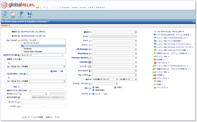Viewport: 197px width, 122px height.
Task: Open the 自分のアクセス権 全メッセージ dropdown
Action: click(x=42, y=55)
